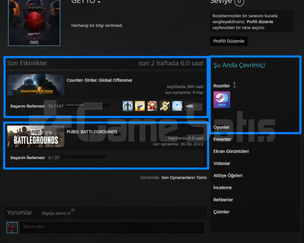This screenshot has width=304, height=243.
Task: Click the PUBG achievement progress bar
Action: 83,157
